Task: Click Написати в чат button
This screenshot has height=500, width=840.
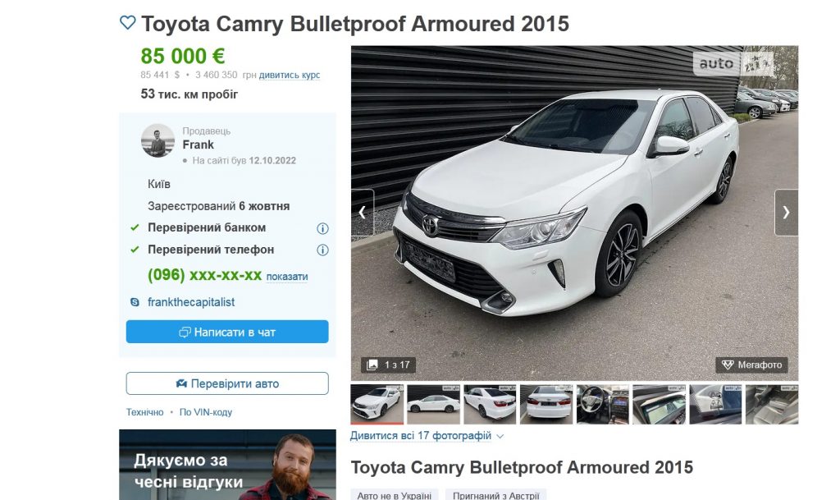Action: click(227, 332)
